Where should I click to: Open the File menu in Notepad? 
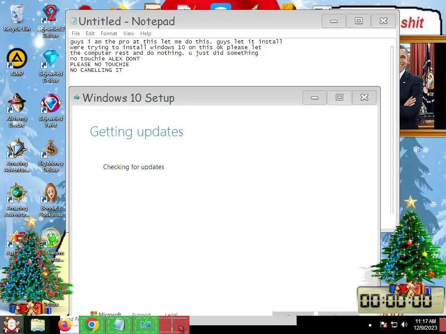click(76, 33)
